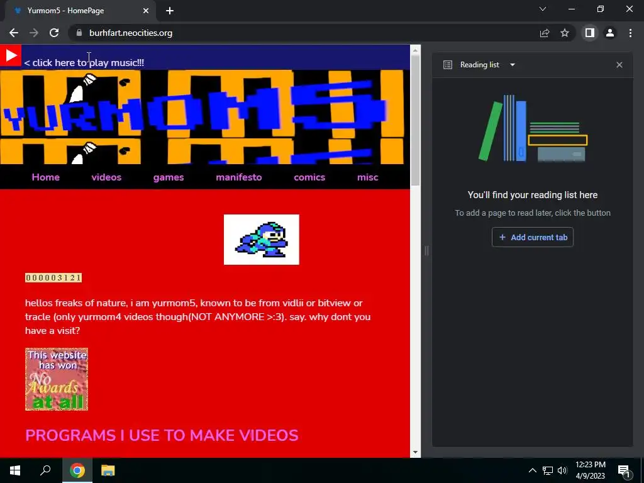Close the Reading list side panel
This screenshot has width=644, height=483.
point(619,65)
